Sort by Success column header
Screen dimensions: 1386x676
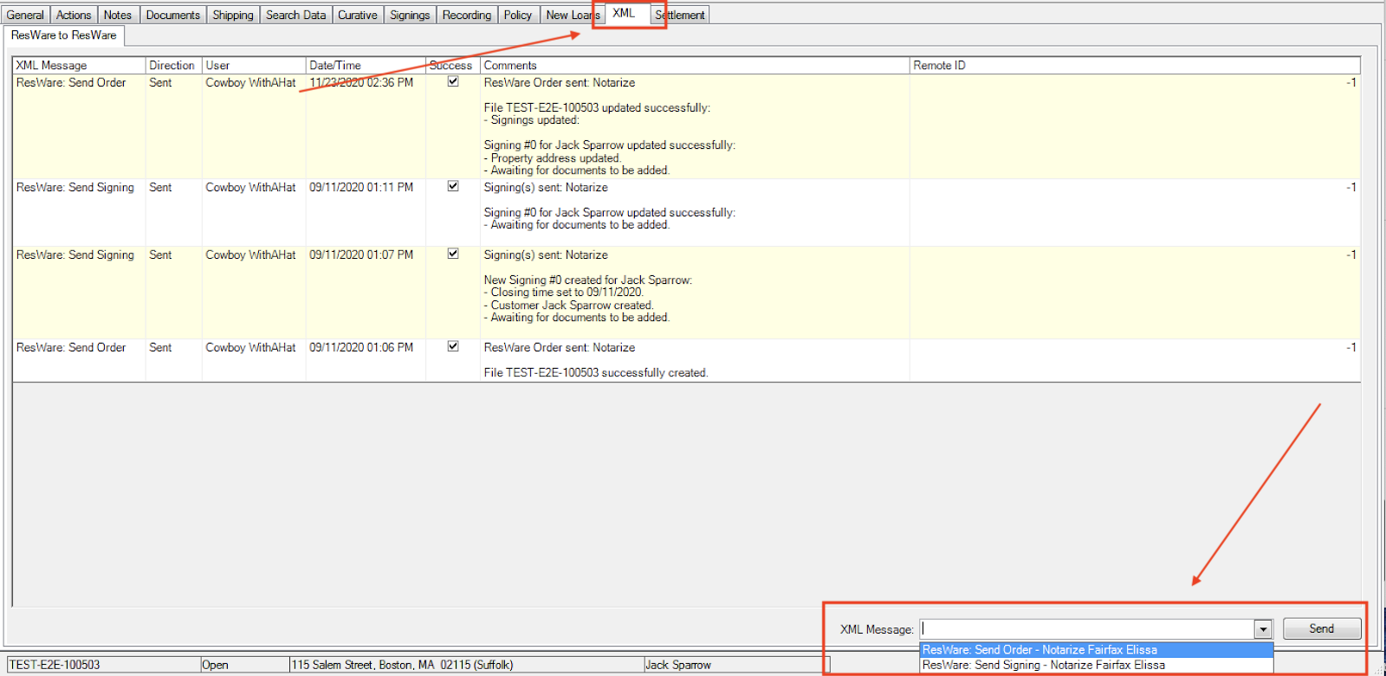pyautogui.click(x=452, y=66)
